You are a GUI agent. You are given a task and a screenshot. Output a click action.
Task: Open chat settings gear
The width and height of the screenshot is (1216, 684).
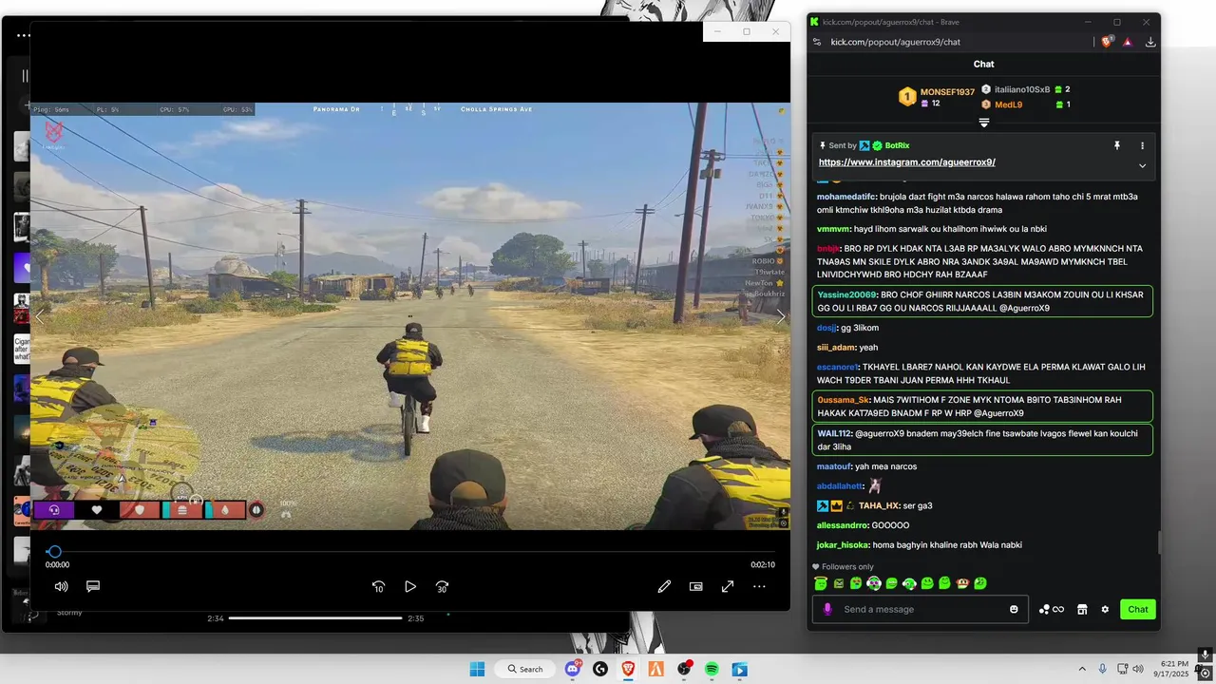click(1105, 609)
